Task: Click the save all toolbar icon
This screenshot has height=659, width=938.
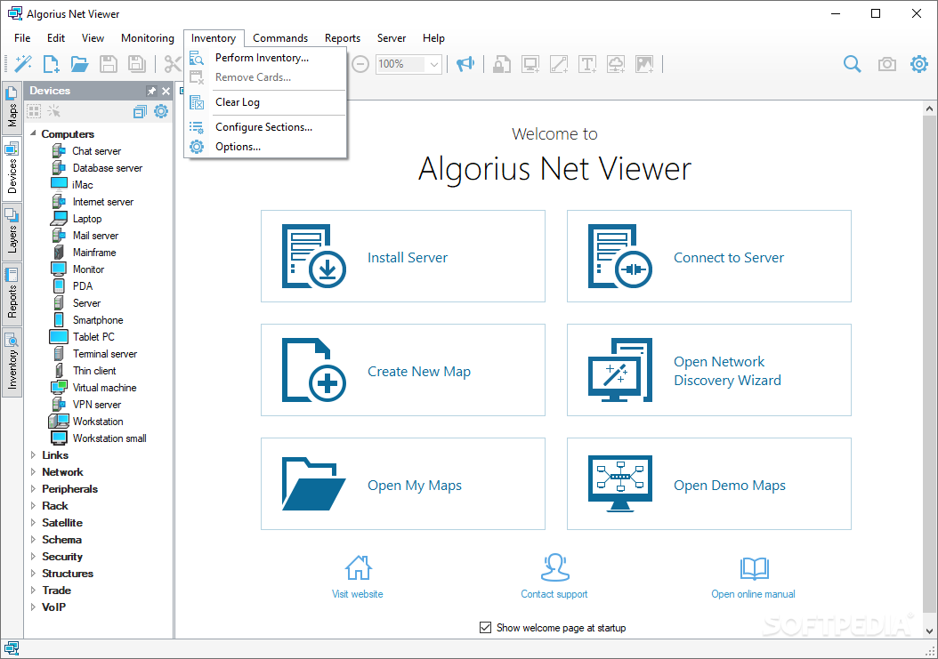Action: click(137, 64)
